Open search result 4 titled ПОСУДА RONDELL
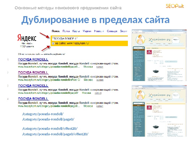The width and height of the screenshot is (191, 143). (33, 99)
